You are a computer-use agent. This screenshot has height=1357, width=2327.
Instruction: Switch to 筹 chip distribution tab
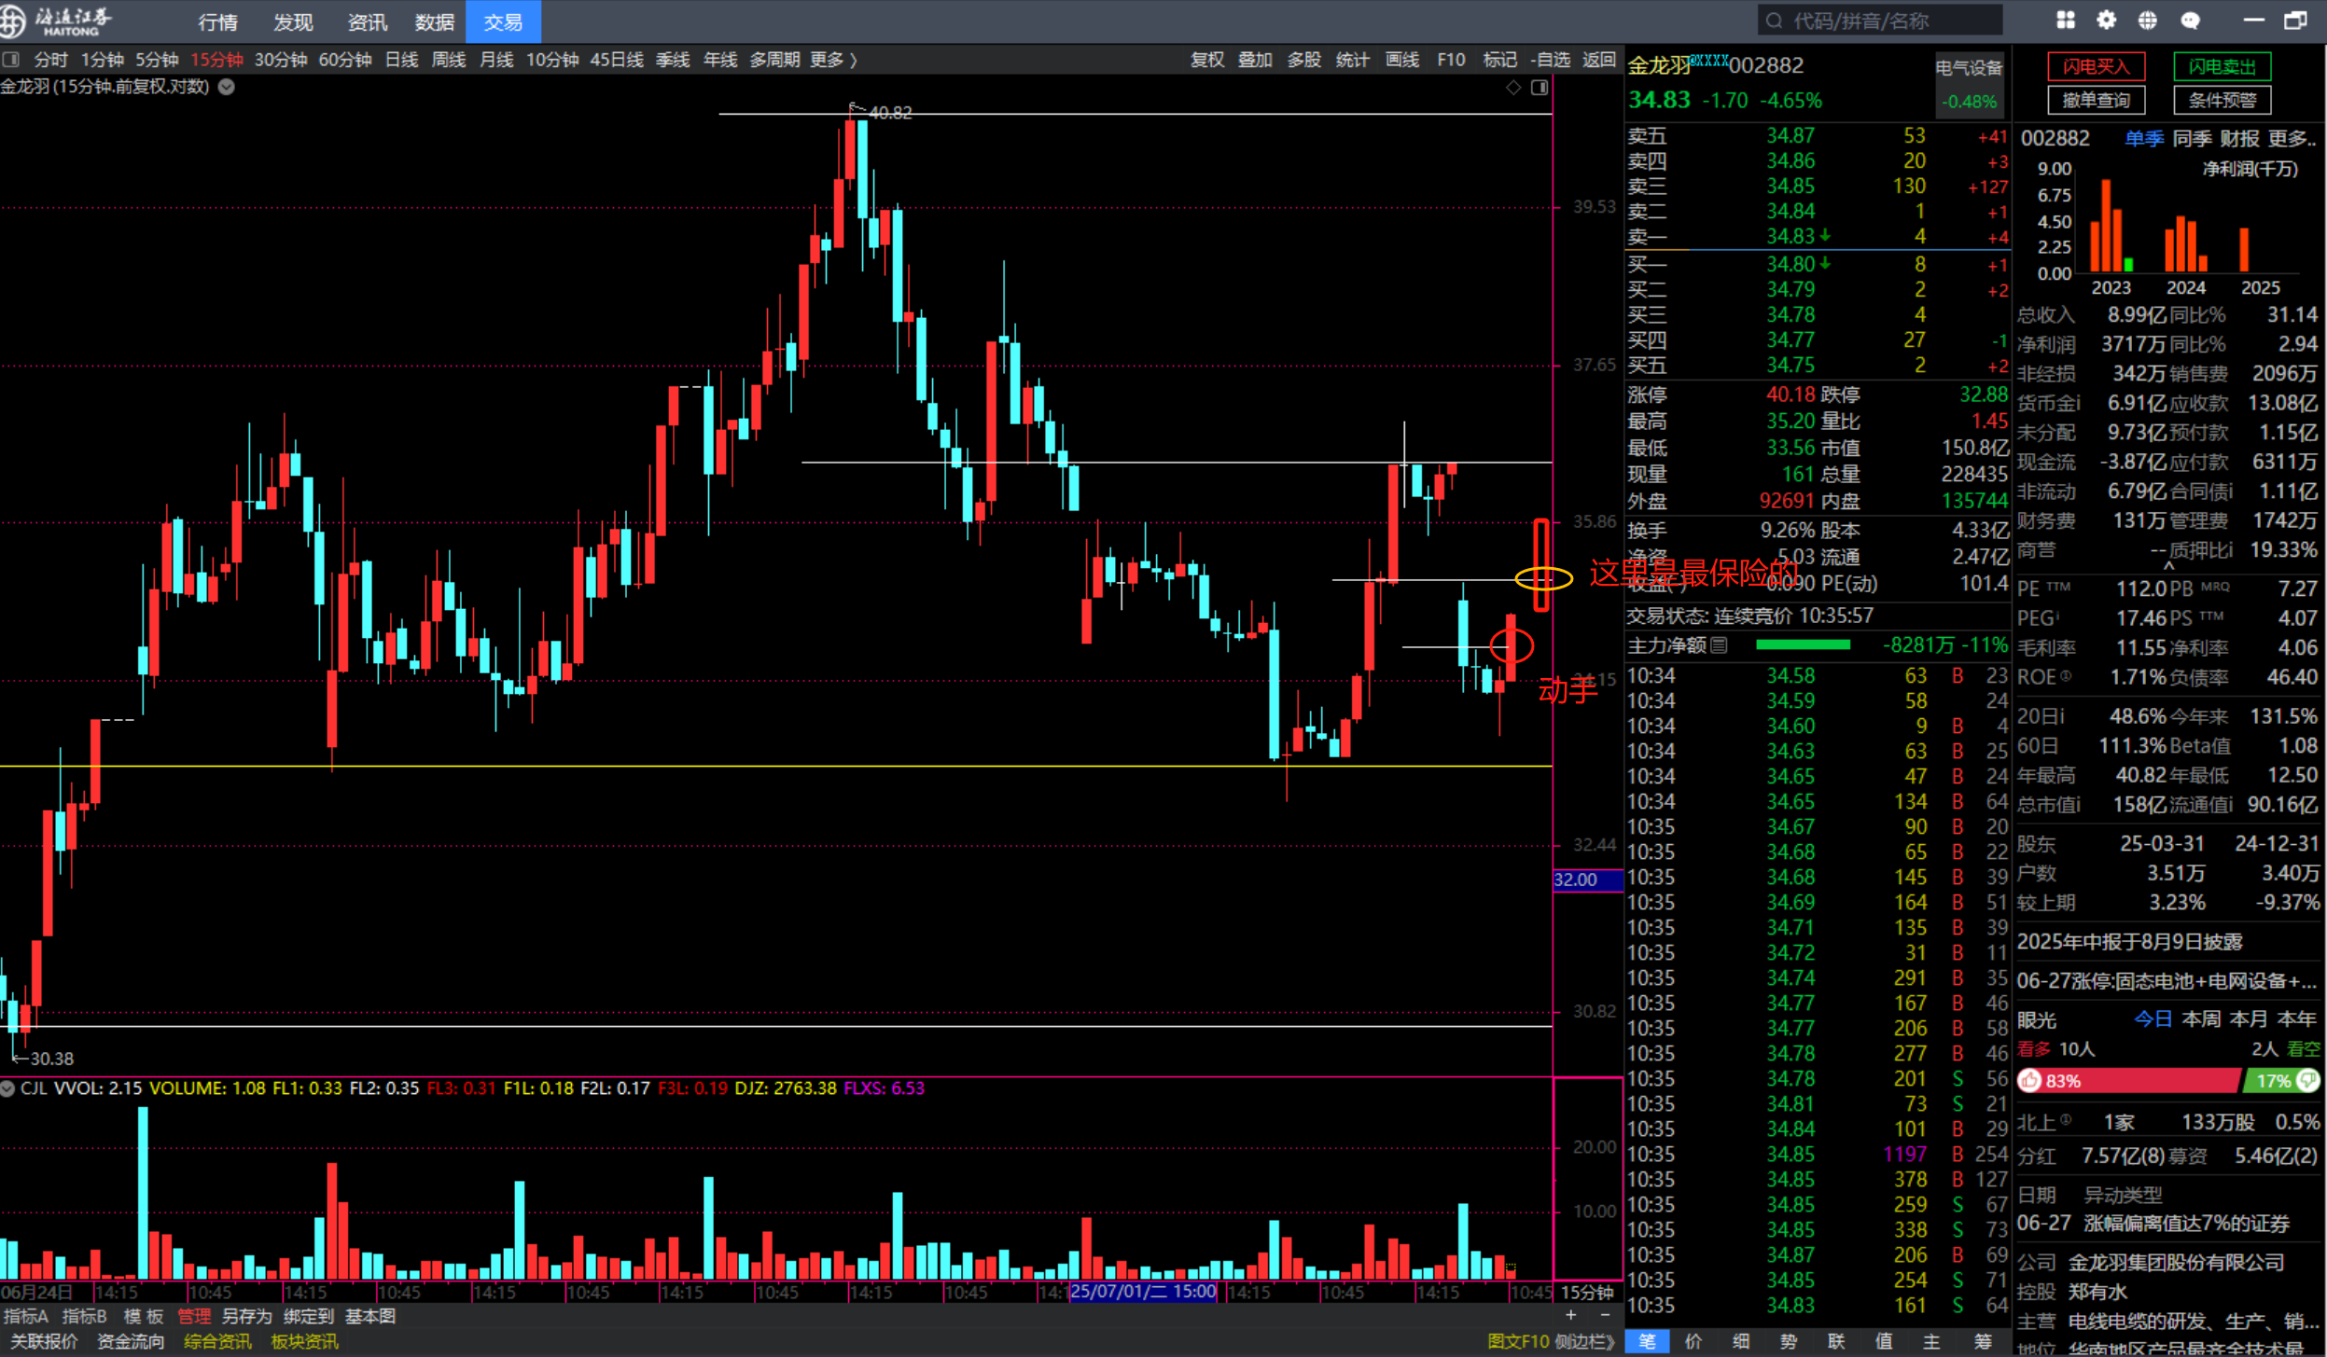1983,1341
